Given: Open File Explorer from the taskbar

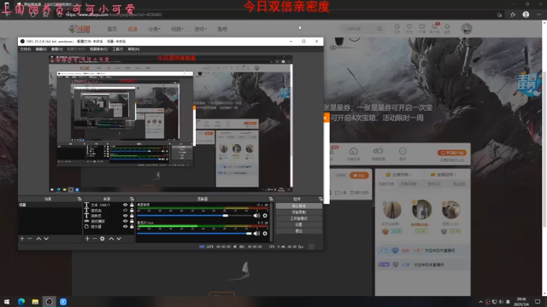Looking at the screenshot, I should click(35, 301).
